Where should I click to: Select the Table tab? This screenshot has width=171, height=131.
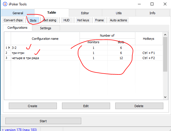click(x=52, y=13)
